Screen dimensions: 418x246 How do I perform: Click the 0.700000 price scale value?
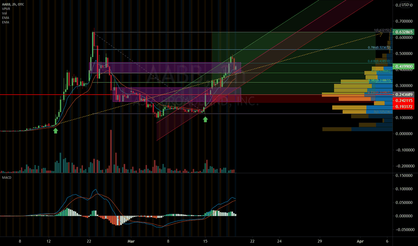[404, 21]
